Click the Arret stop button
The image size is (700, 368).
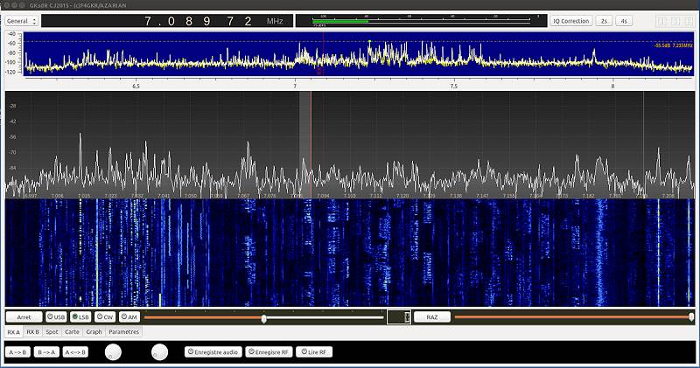pos(24,316)
